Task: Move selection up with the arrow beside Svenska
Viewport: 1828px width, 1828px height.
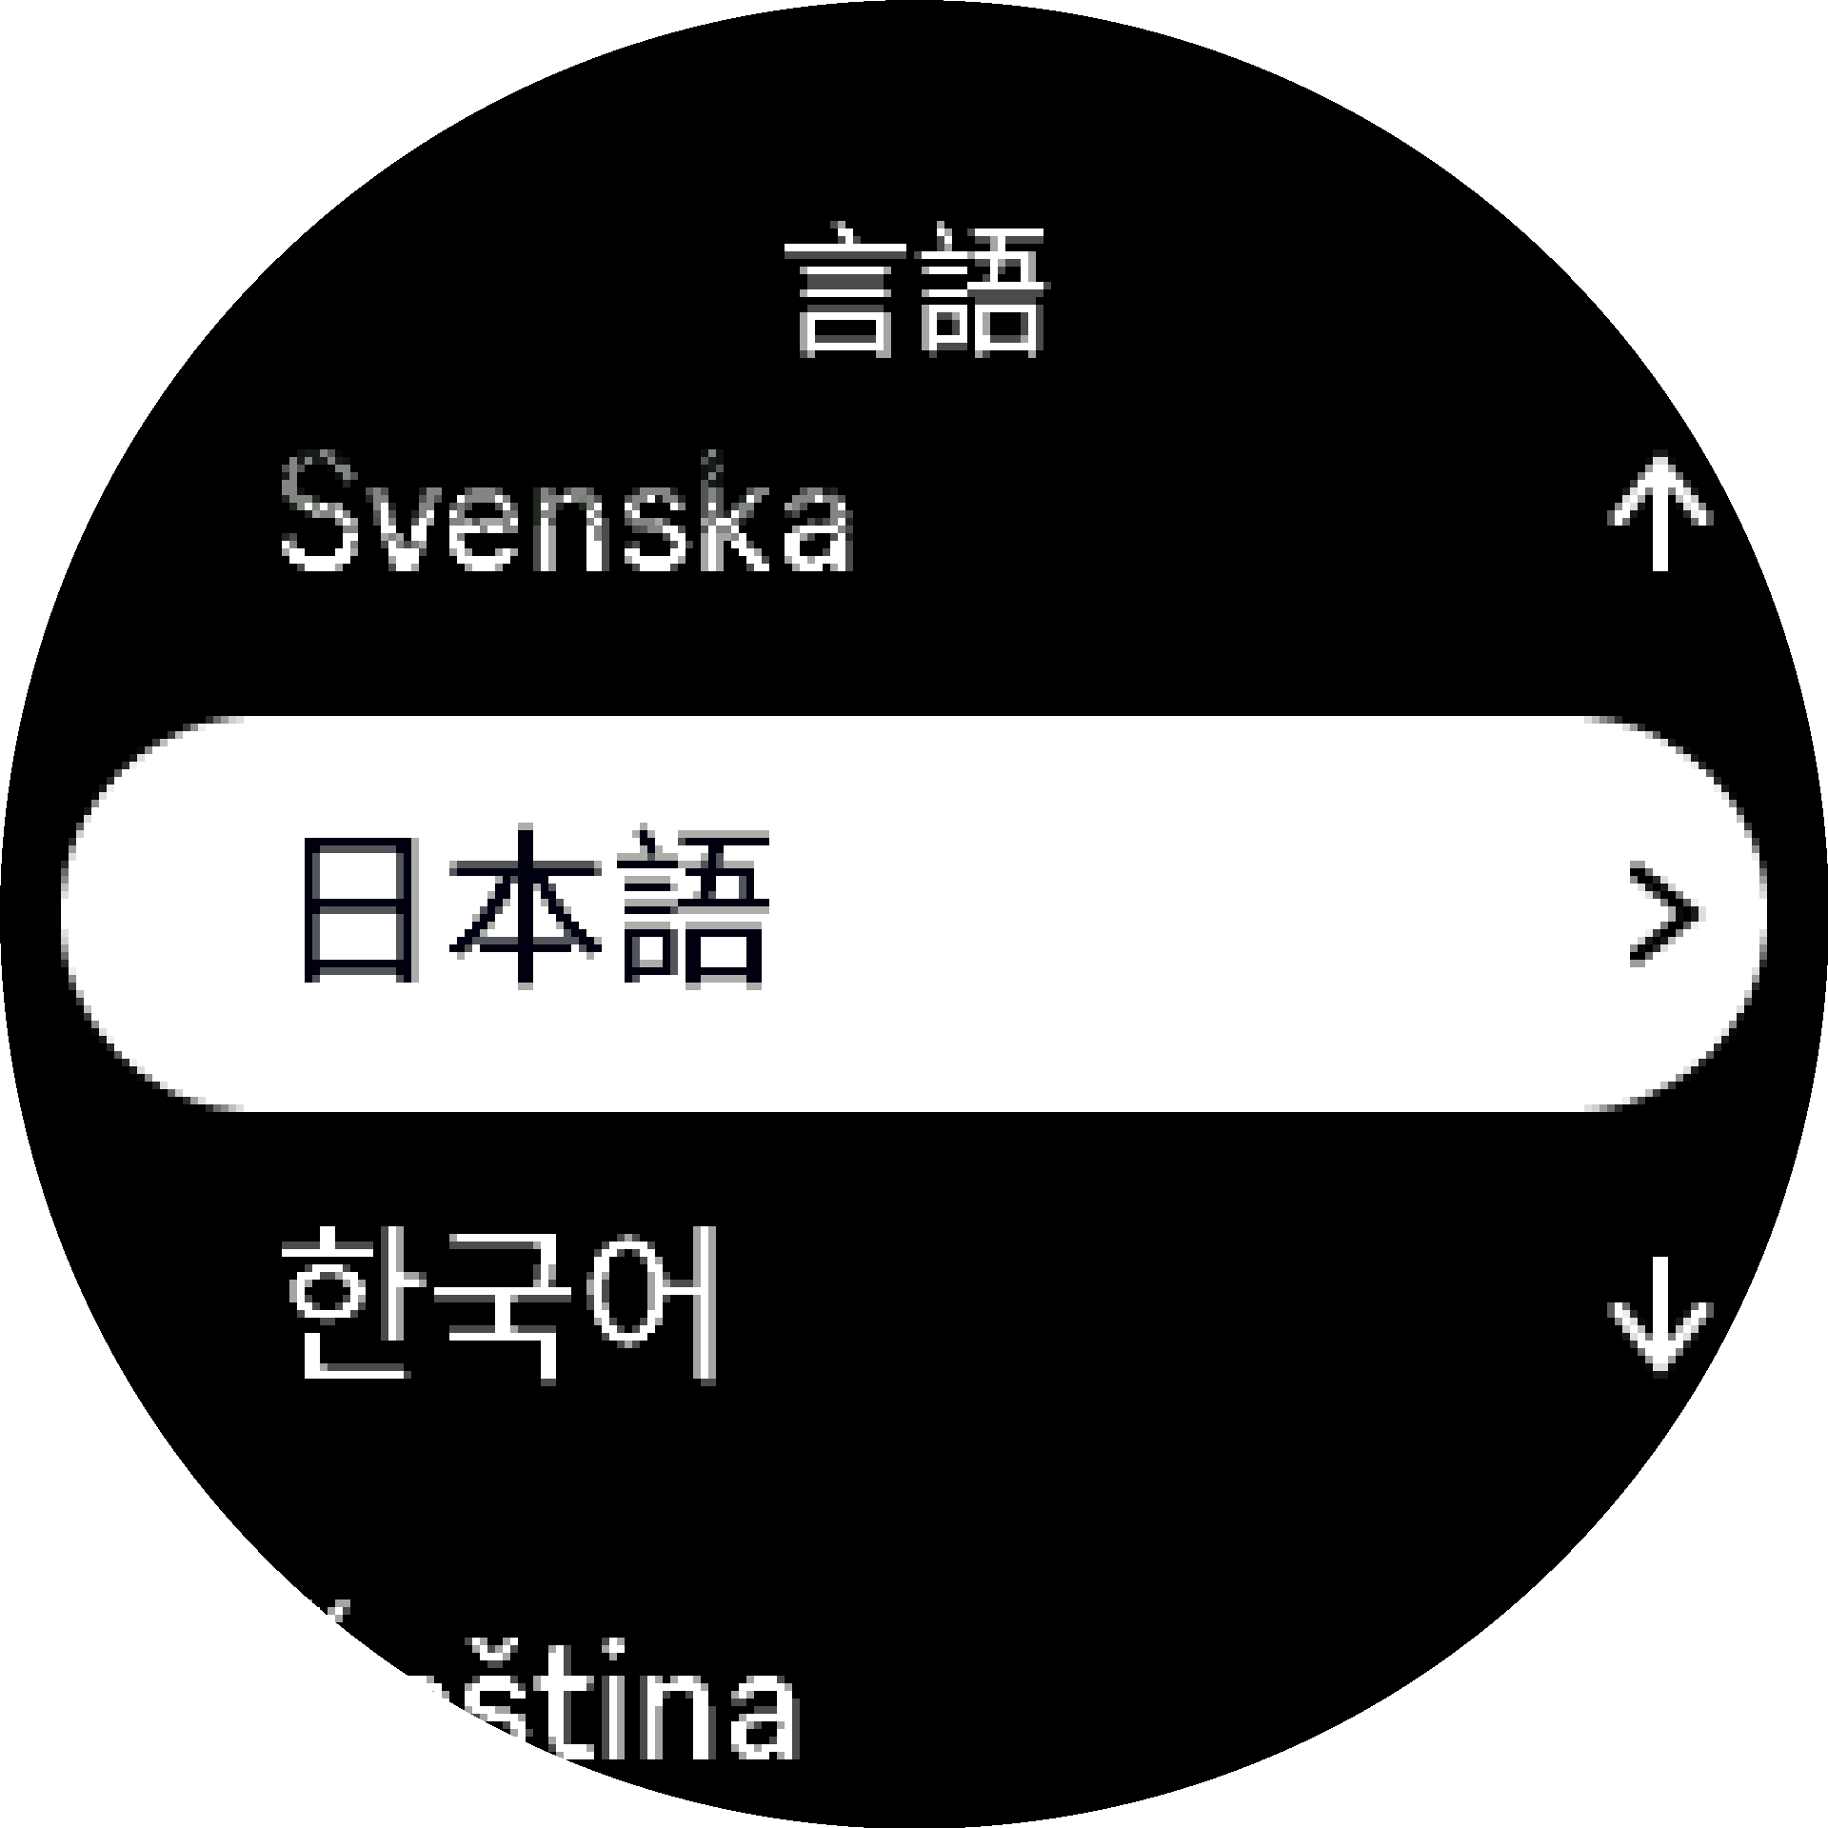Action: pos(1659,514)
